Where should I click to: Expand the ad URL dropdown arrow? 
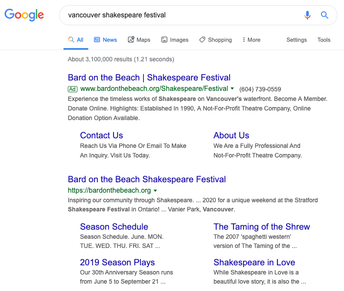click(232, 89)
